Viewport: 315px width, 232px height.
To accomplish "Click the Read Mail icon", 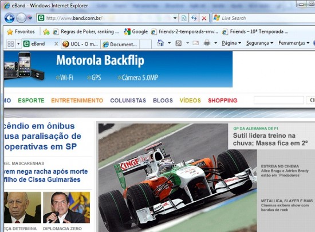I will (x=196, y=43).
